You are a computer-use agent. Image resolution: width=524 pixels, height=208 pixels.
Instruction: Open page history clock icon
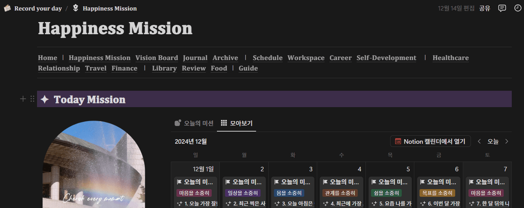tap(518, 8)
